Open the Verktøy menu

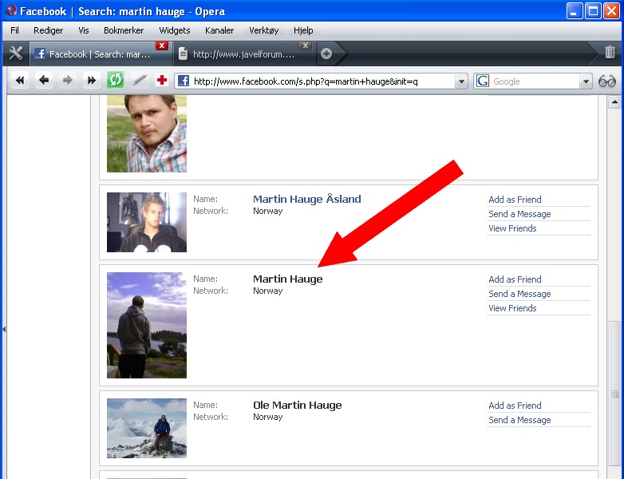point(263,30)
